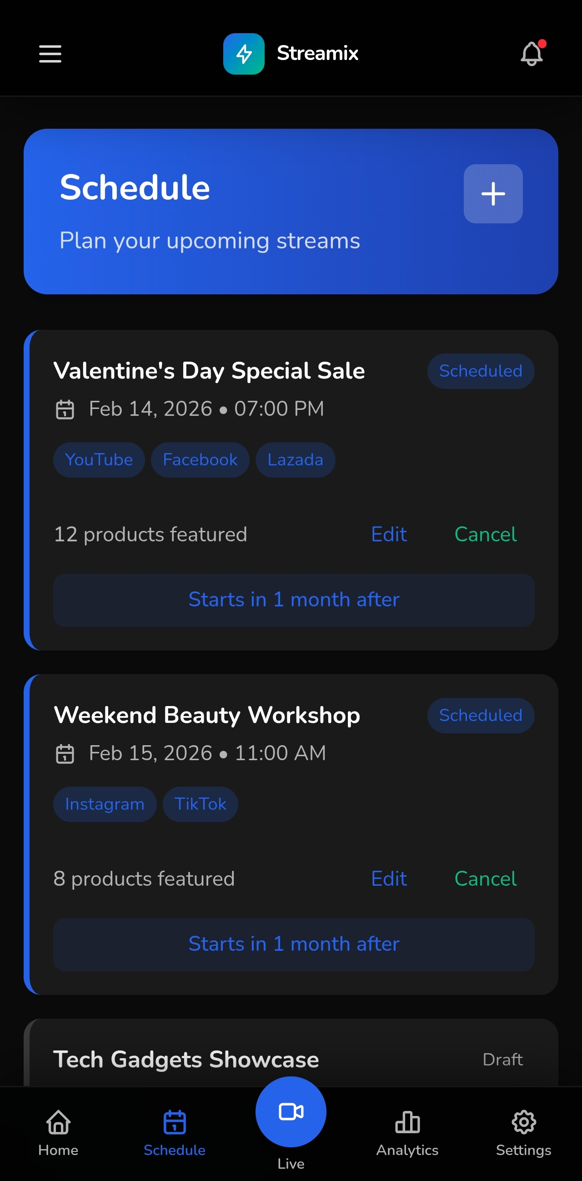Tap the TikTok platform tag

click(x=200, y=804)
